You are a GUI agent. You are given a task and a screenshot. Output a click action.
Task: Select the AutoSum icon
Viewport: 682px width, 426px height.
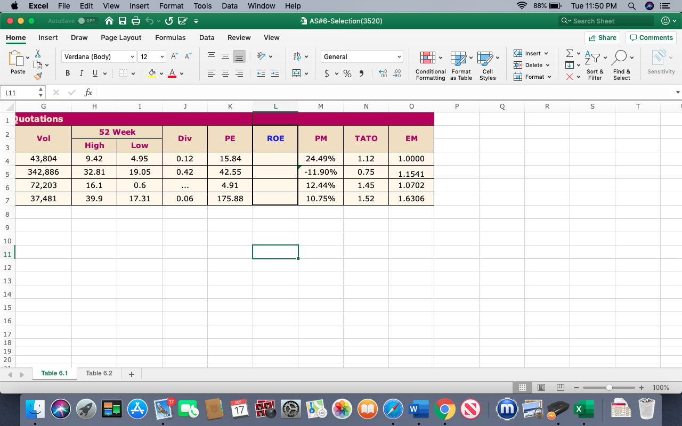point(569,53)
